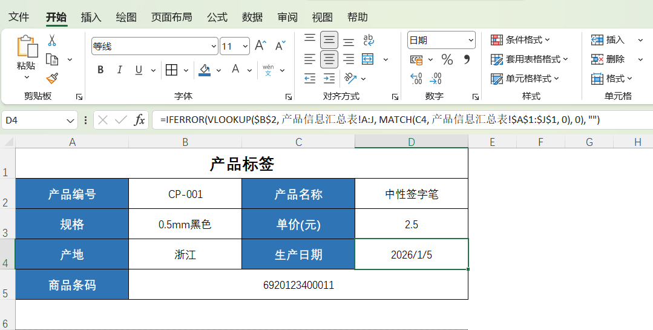Expand the Name Box dropdown arrow
The image size is (653, 330).
click(x=70, y=121)
